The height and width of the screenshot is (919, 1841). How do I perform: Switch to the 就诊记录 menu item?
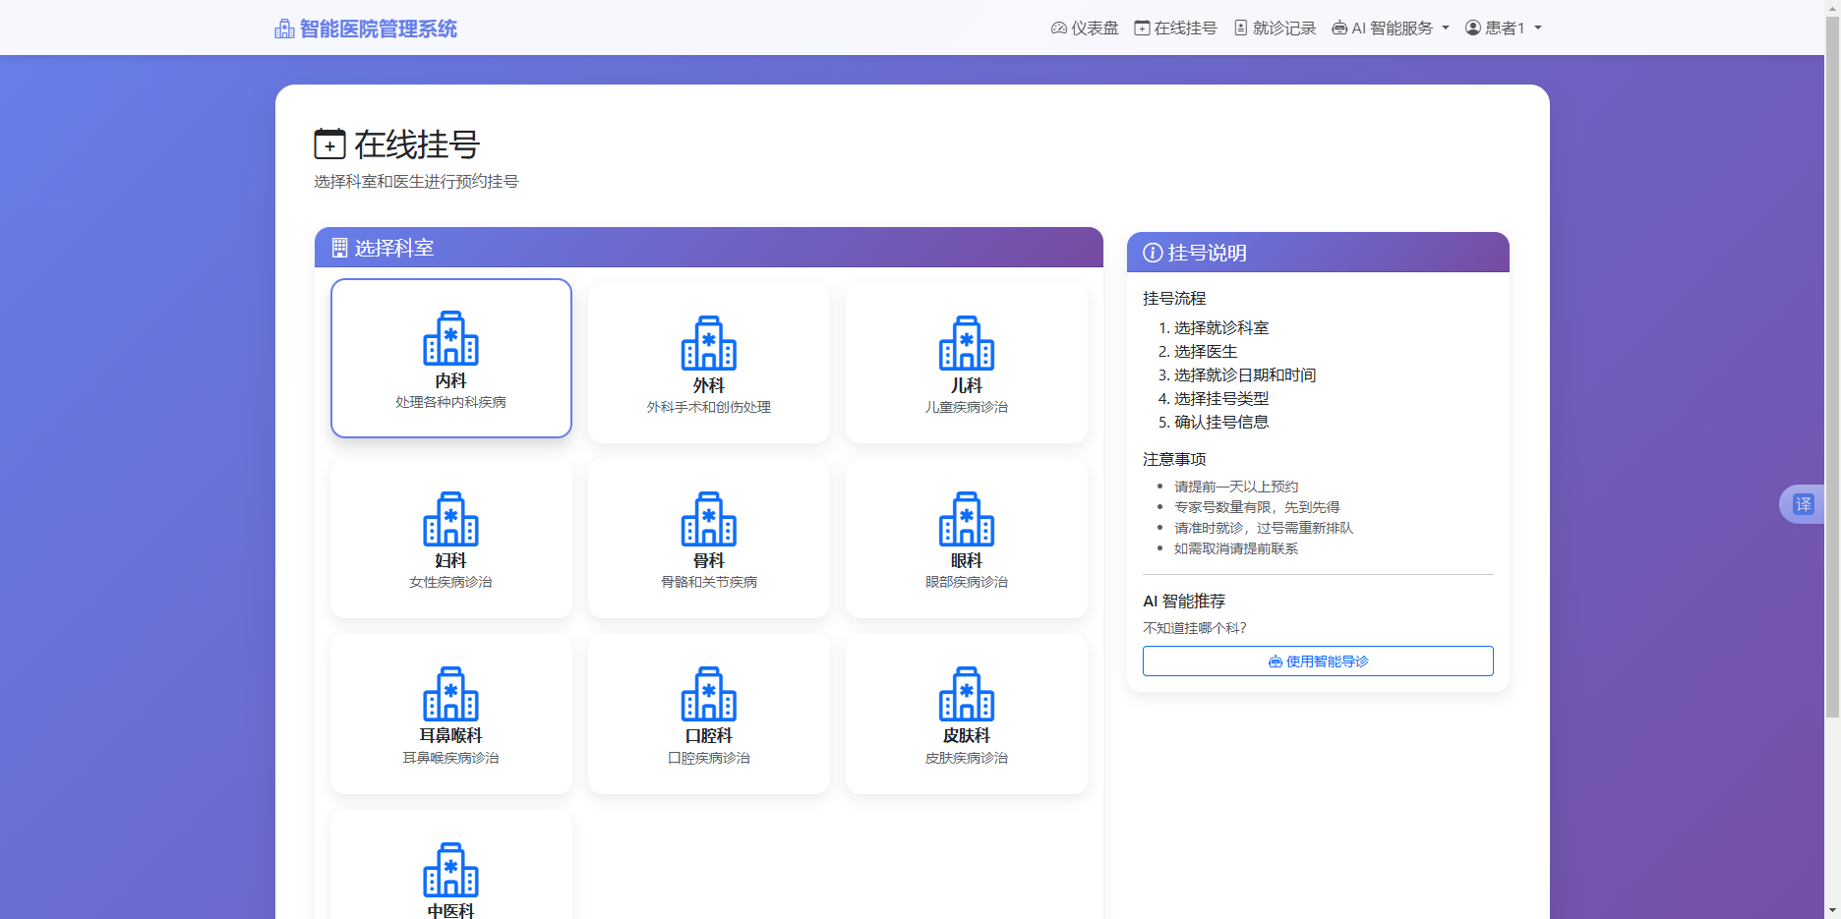pos(1281,28)
